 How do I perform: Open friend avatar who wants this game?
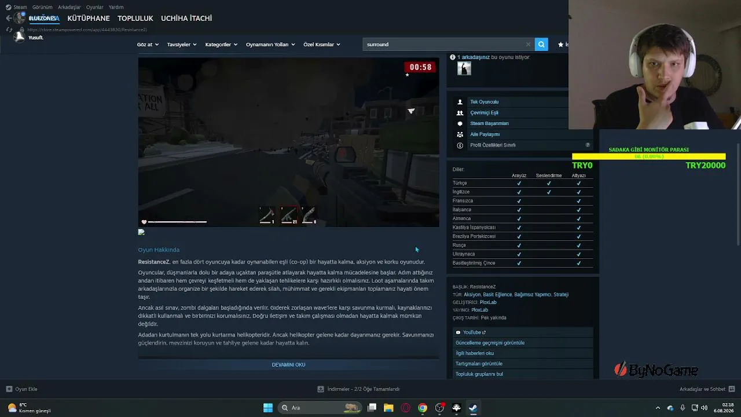(x=464, y=68)
